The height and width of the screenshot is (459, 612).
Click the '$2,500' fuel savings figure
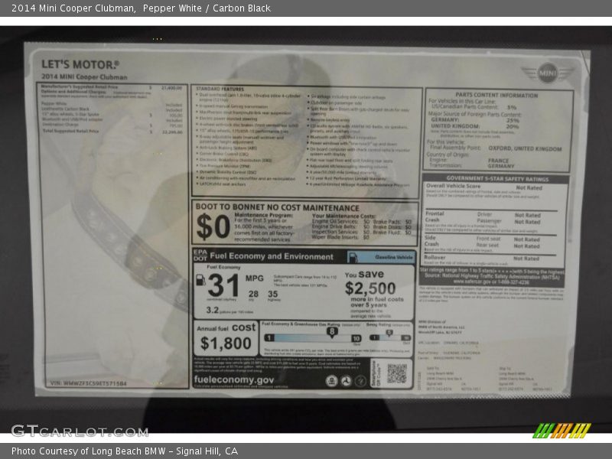coord(370,288)
